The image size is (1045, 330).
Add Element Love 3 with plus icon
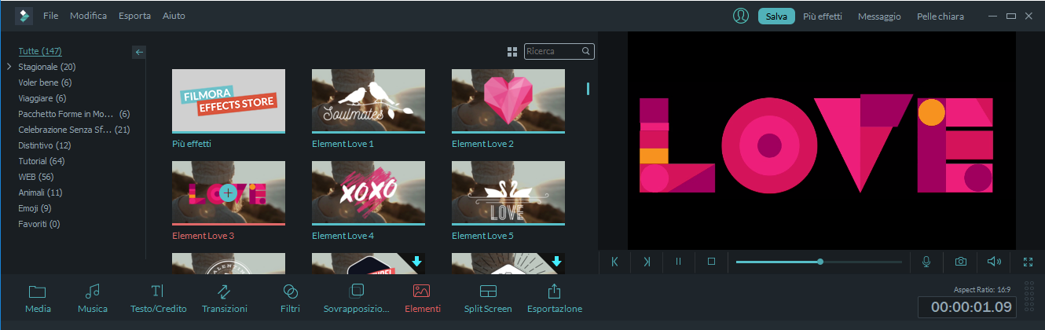[x=228, y=192]
